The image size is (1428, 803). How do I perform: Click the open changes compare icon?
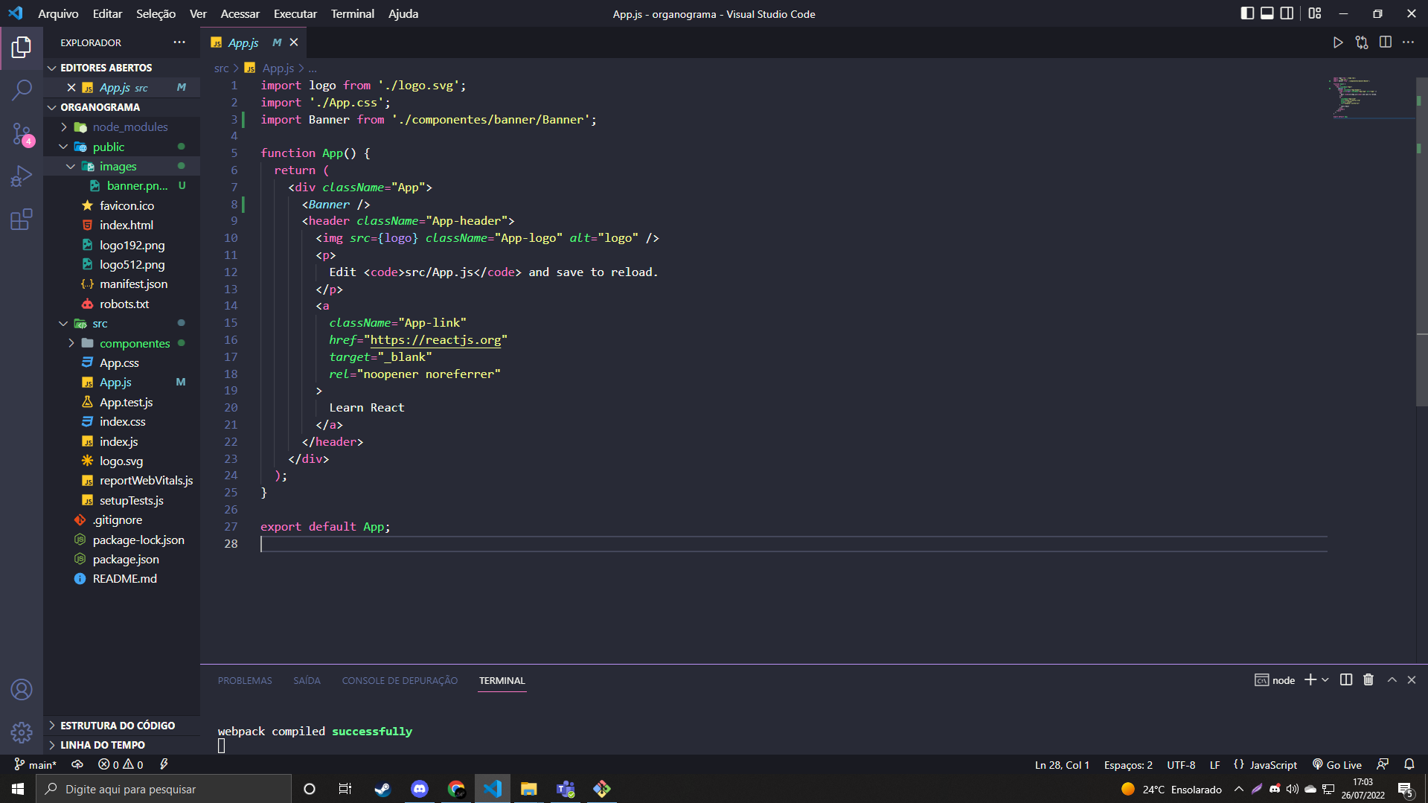coord(1362,42)
